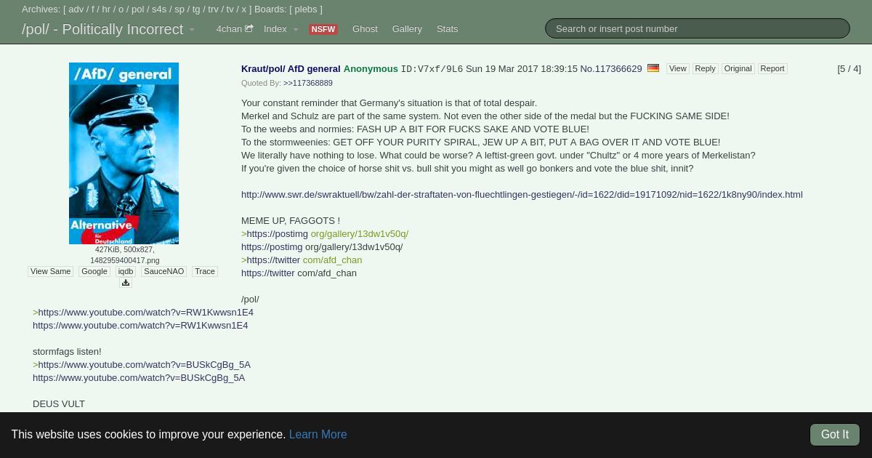Viewport: 872px width, 458px height.
Task: Go to the x archive
Action: [243, 9]
